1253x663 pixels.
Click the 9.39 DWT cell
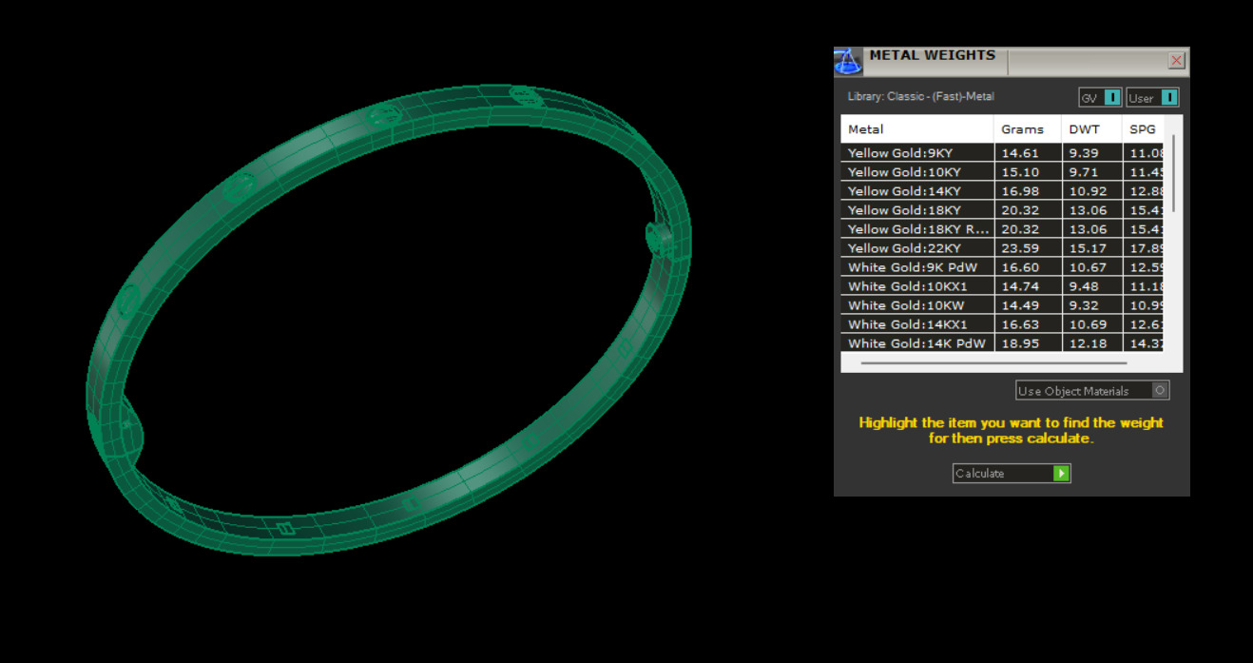1091,153
